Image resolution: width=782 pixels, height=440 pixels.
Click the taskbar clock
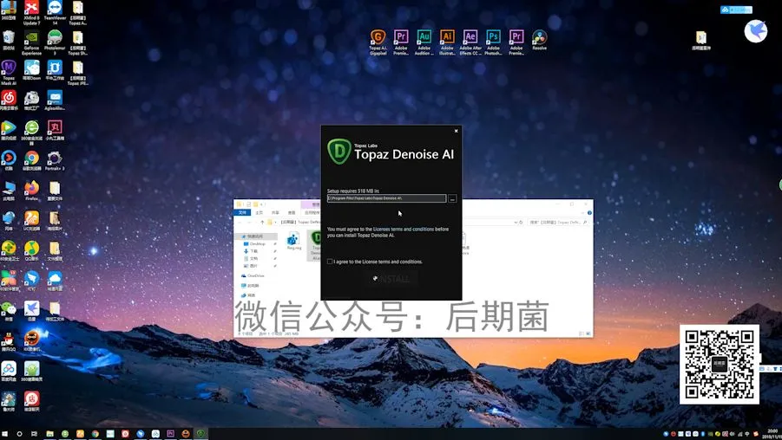tap(773, 434)
